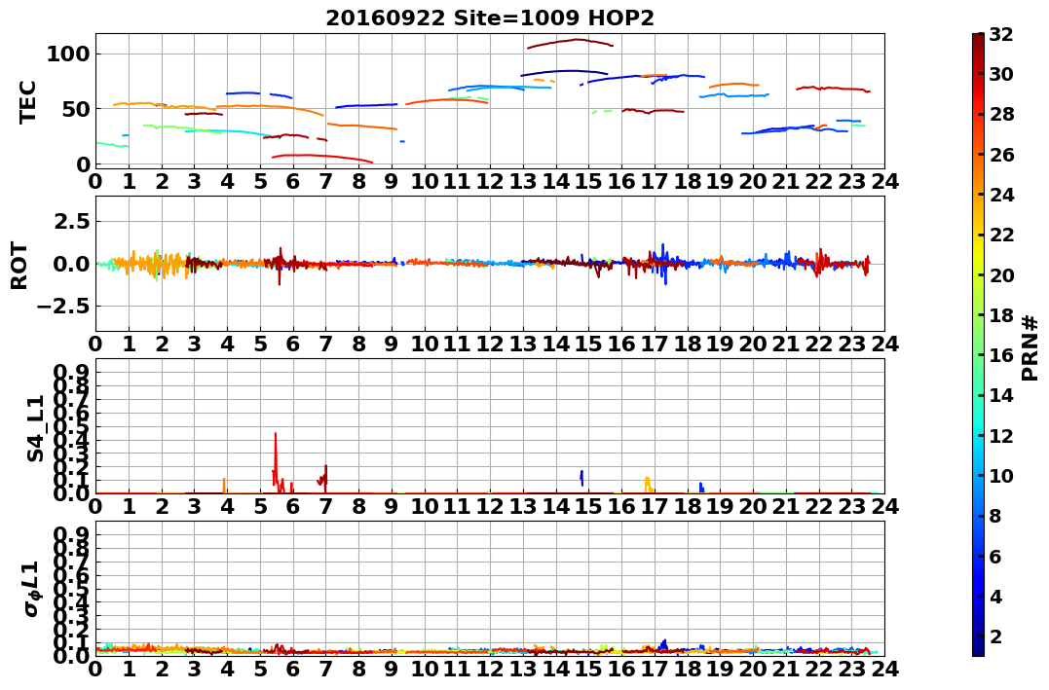Click colorbar tick label 2
The width and height of the screenshot is (1049, 690).
[x=994, y=636]
